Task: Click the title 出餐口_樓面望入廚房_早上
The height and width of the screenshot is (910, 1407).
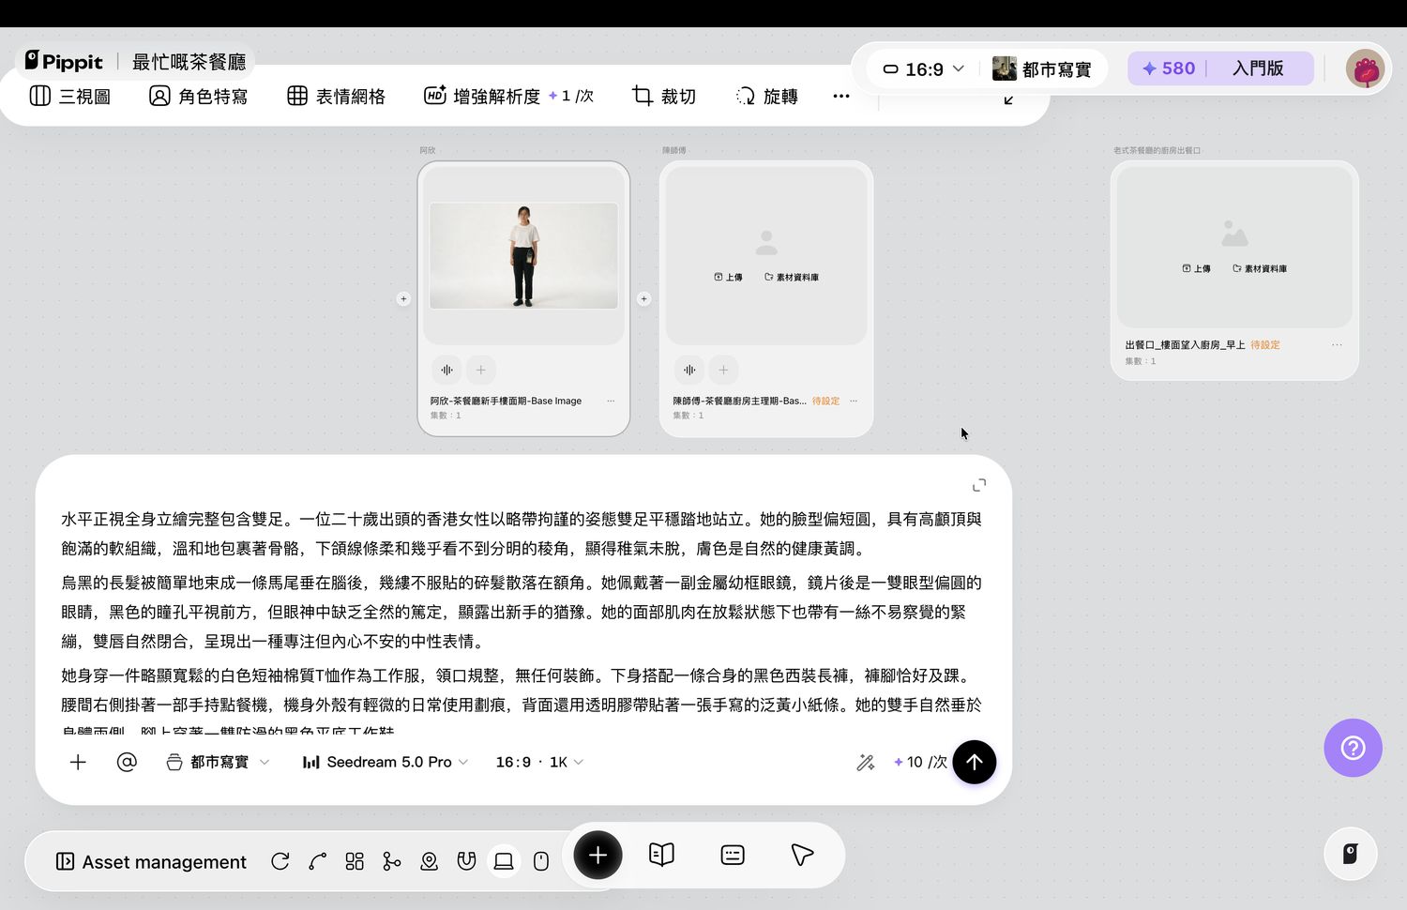Action: [1185, 345]
